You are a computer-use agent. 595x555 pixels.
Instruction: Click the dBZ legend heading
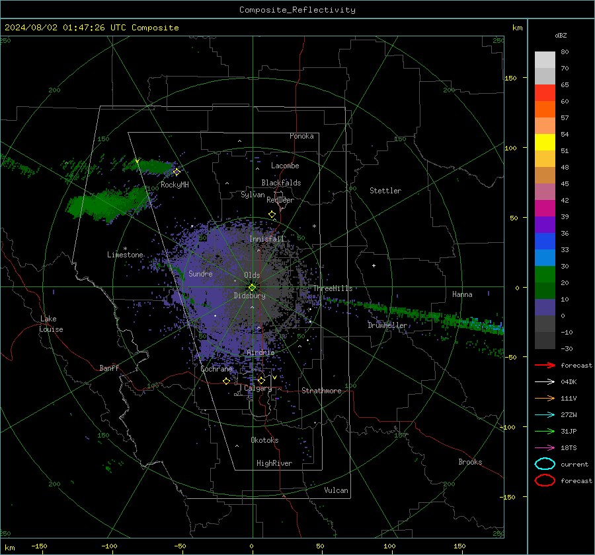coord(561,35)
